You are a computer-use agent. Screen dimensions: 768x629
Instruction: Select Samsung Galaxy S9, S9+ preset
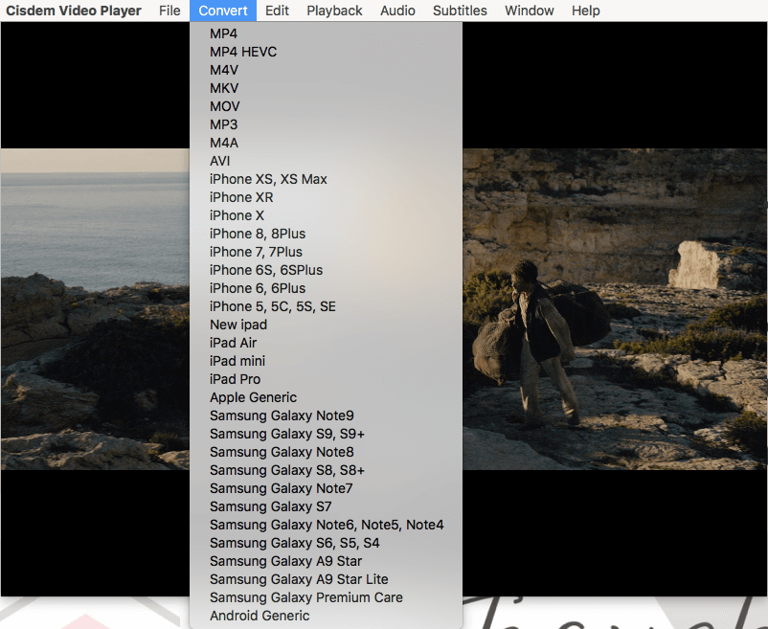click(326, 434)
